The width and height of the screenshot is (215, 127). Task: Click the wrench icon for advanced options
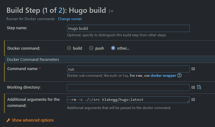[x=9, y=120]
